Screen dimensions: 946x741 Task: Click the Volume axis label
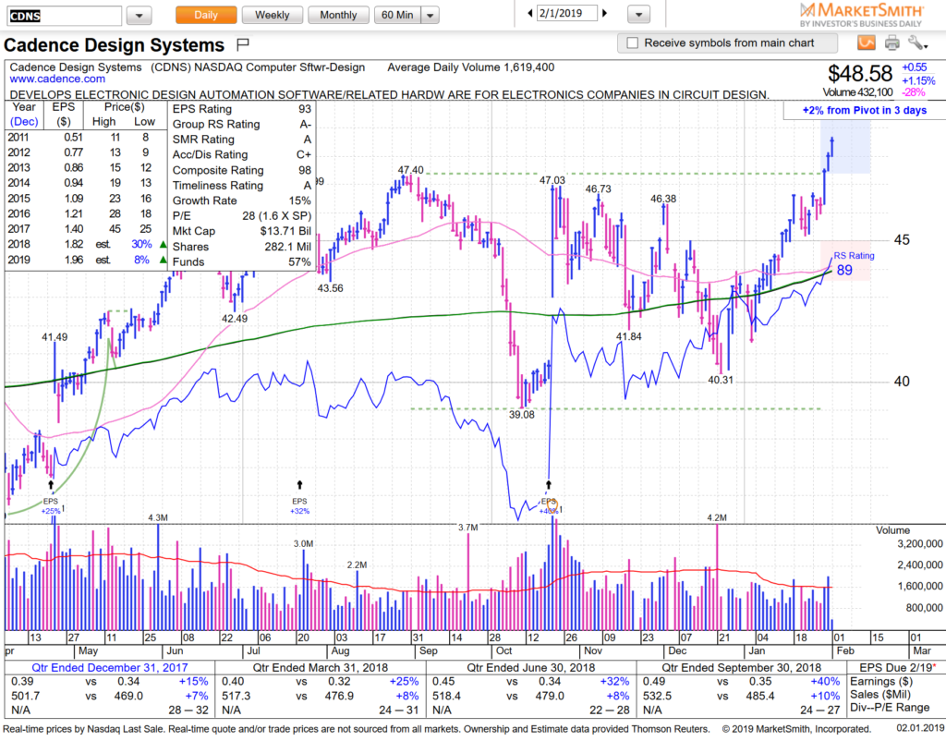(x=892, y=530)
